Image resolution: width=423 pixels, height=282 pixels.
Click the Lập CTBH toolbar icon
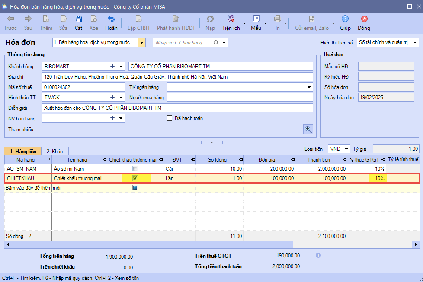138,19
